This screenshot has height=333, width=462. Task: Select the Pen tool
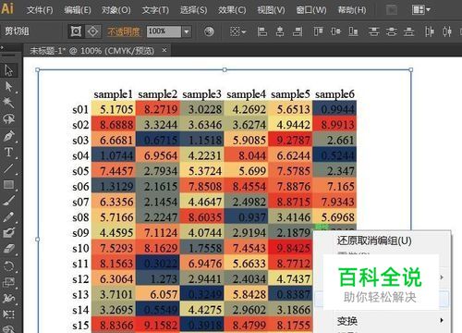pos(8,136)
